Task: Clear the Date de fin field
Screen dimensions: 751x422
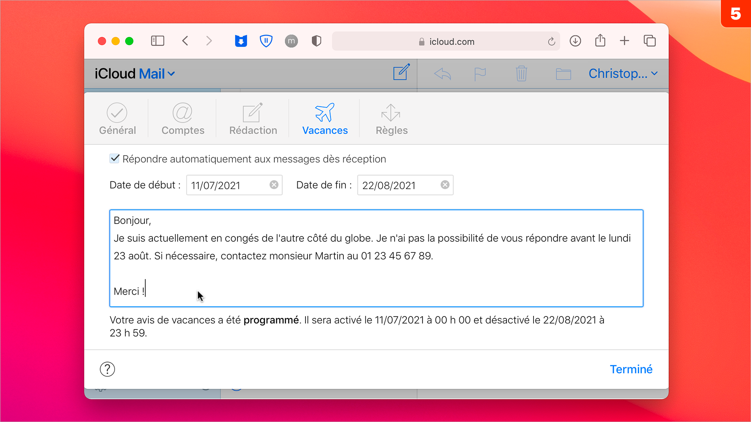Action: (445, 185)
